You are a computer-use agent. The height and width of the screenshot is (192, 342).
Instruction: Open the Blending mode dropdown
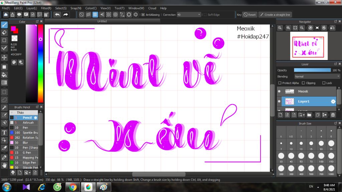(317, 77)
